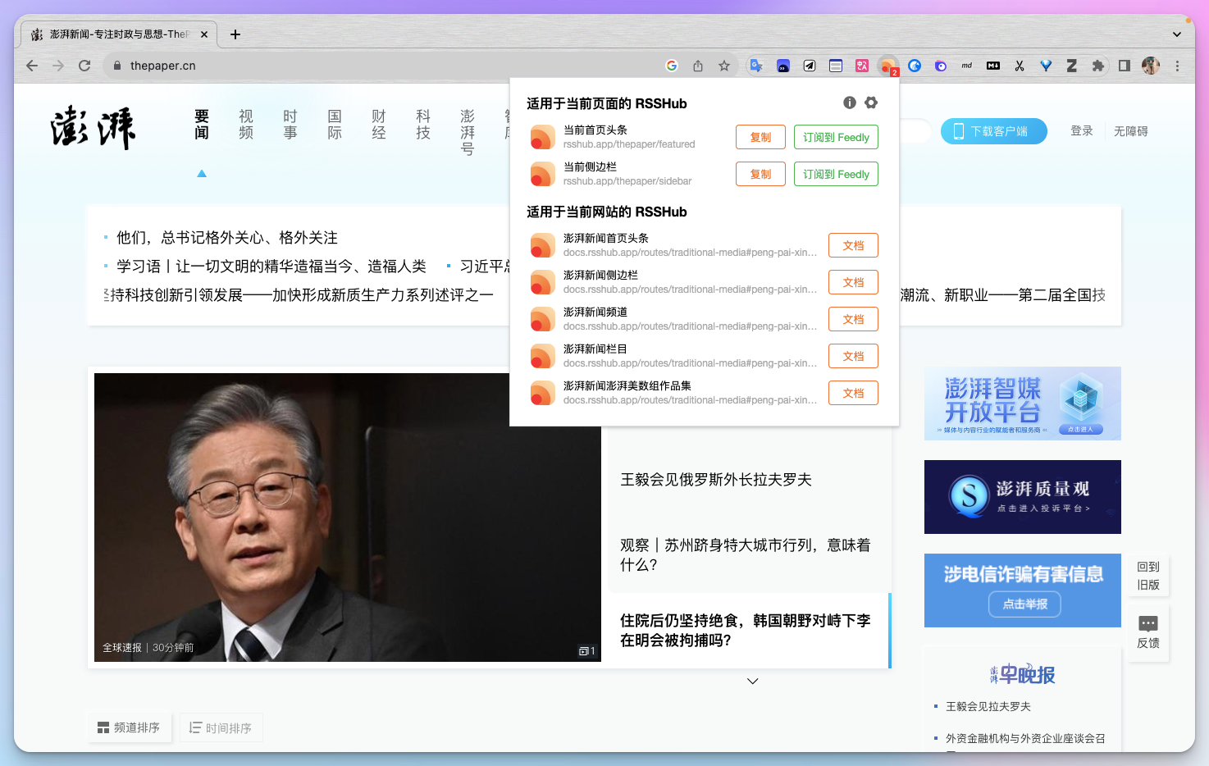The image size is (1209, 766).
Task: Open 早晚报 item 外资金融机构与外资企业座谈会召
Action: click(1025, 739)
